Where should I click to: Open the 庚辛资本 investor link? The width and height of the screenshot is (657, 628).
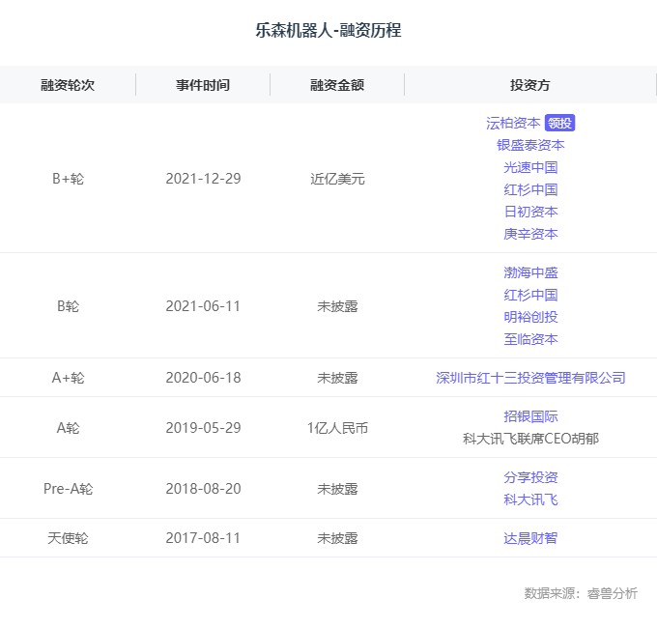click(x=530, y=234)
